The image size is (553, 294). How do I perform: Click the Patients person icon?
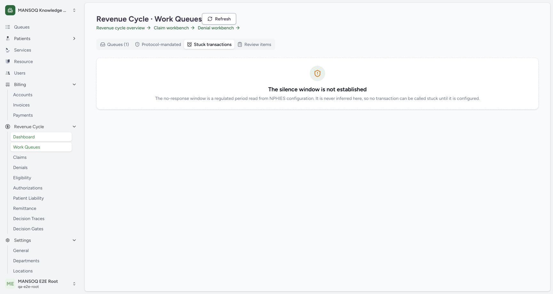tap(8, 39)
